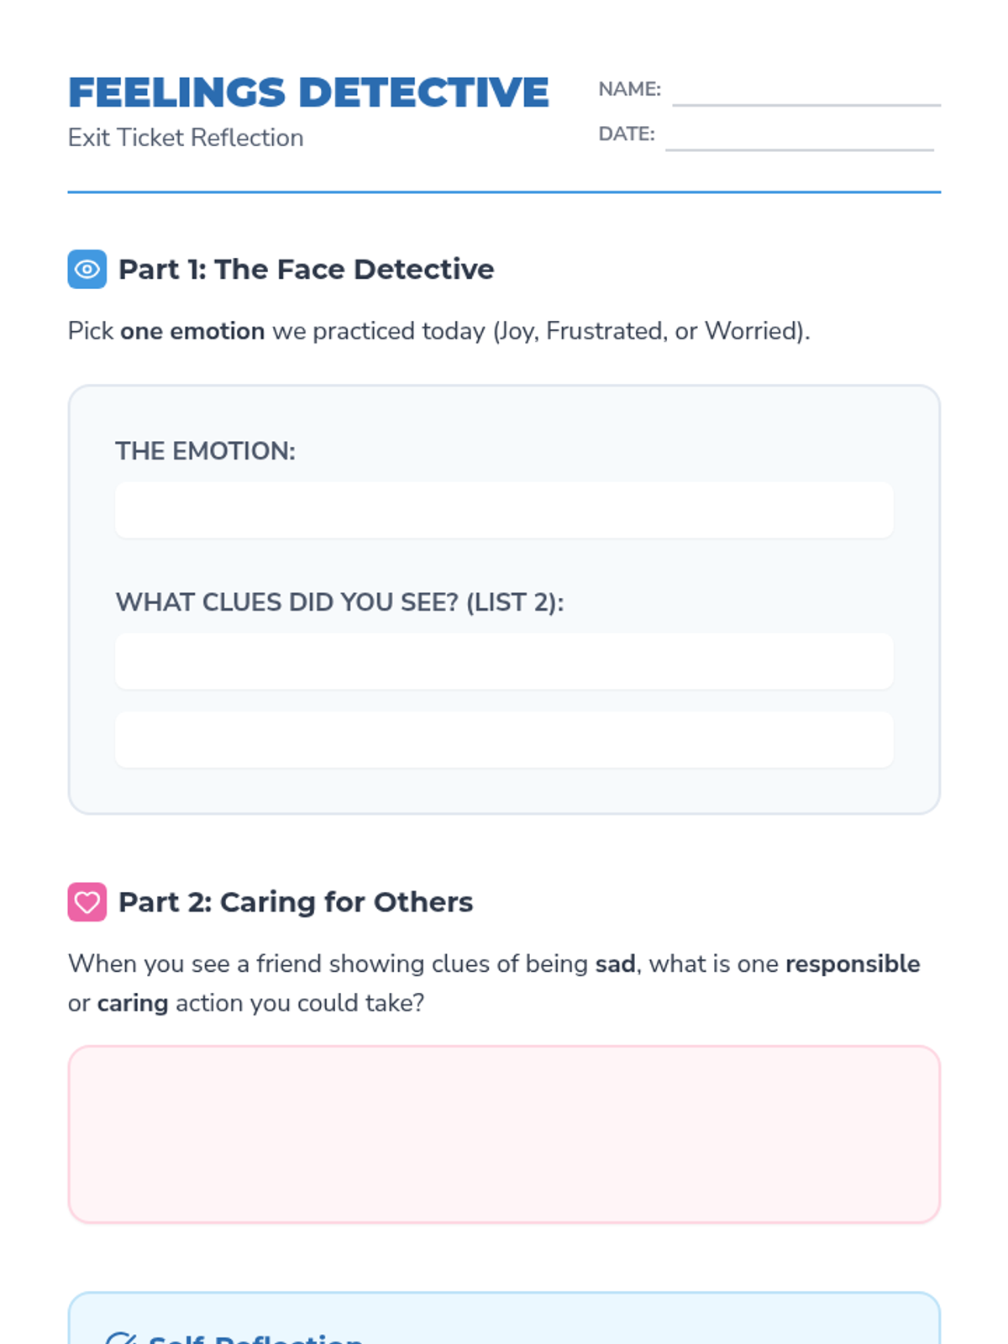Click the Exit Ticket Reflection subtitle

pyautogui.click(x=186, y=138)
